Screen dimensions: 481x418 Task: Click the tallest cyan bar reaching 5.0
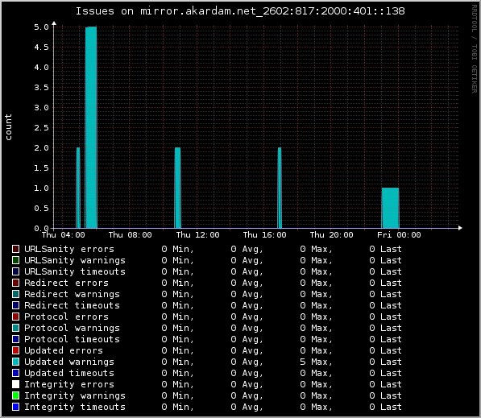[x=91, y=127]
